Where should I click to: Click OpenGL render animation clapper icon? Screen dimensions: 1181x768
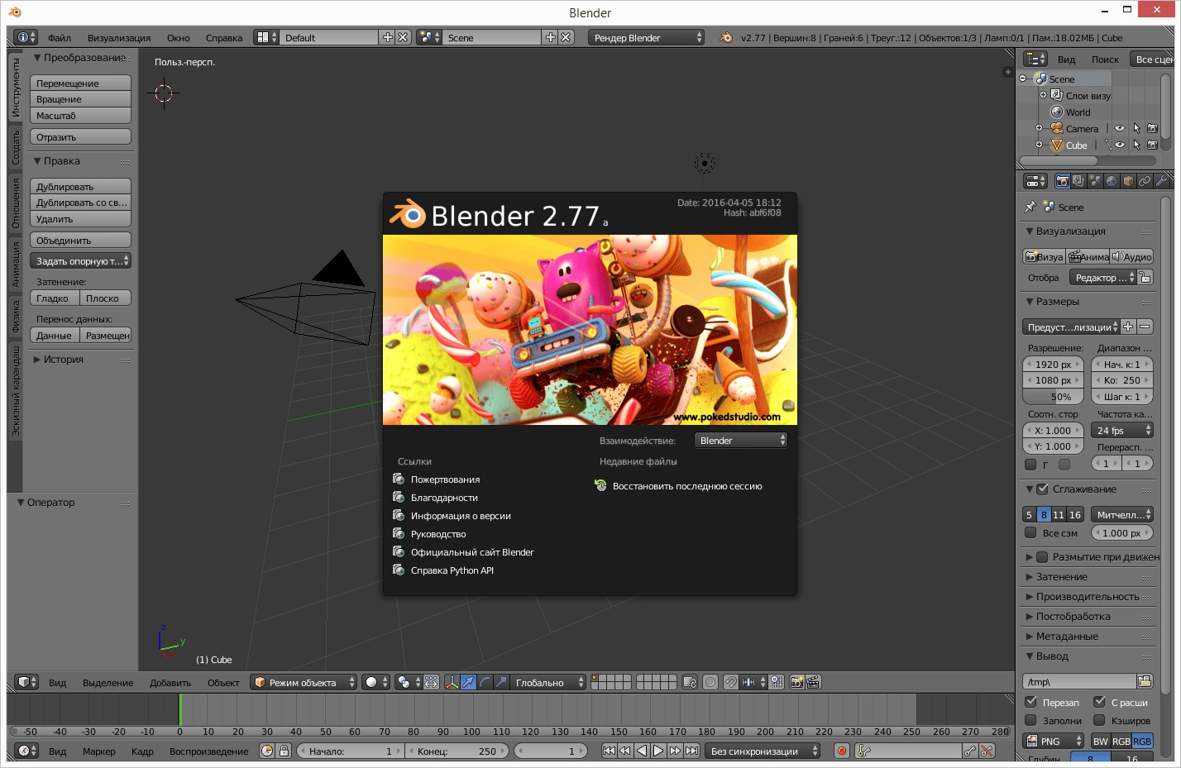tap(813, 682)
